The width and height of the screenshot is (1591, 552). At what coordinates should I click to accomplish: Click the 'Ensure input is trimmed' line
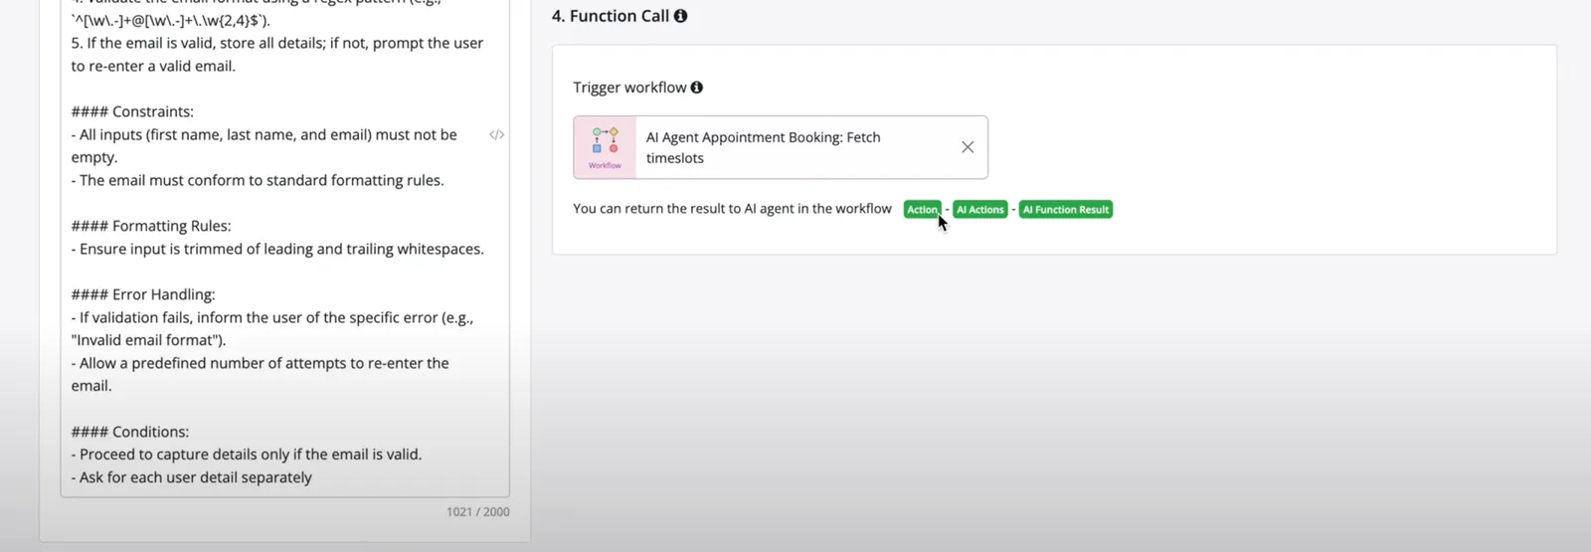point(277,249)
